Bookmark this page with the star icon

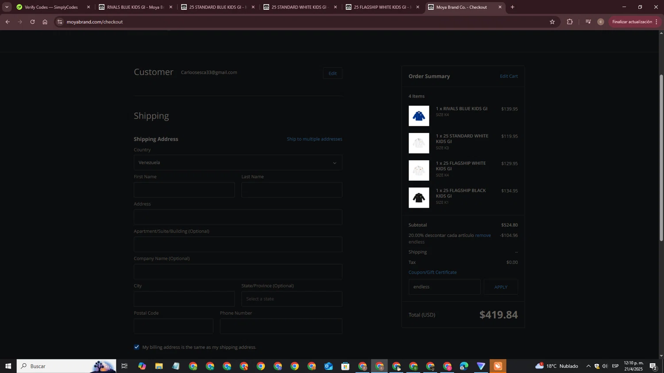coord(552,22)
